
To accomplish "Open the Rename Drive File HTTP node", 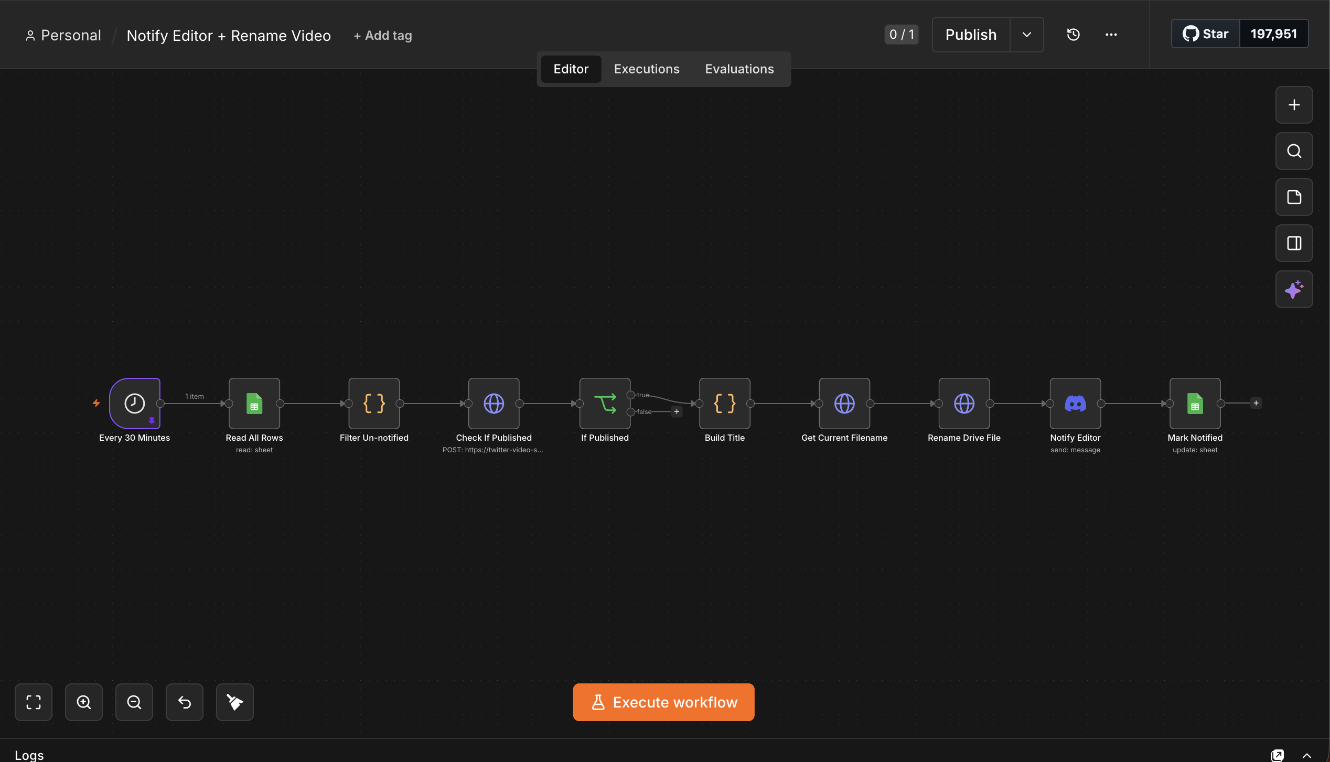I will 964,403.
